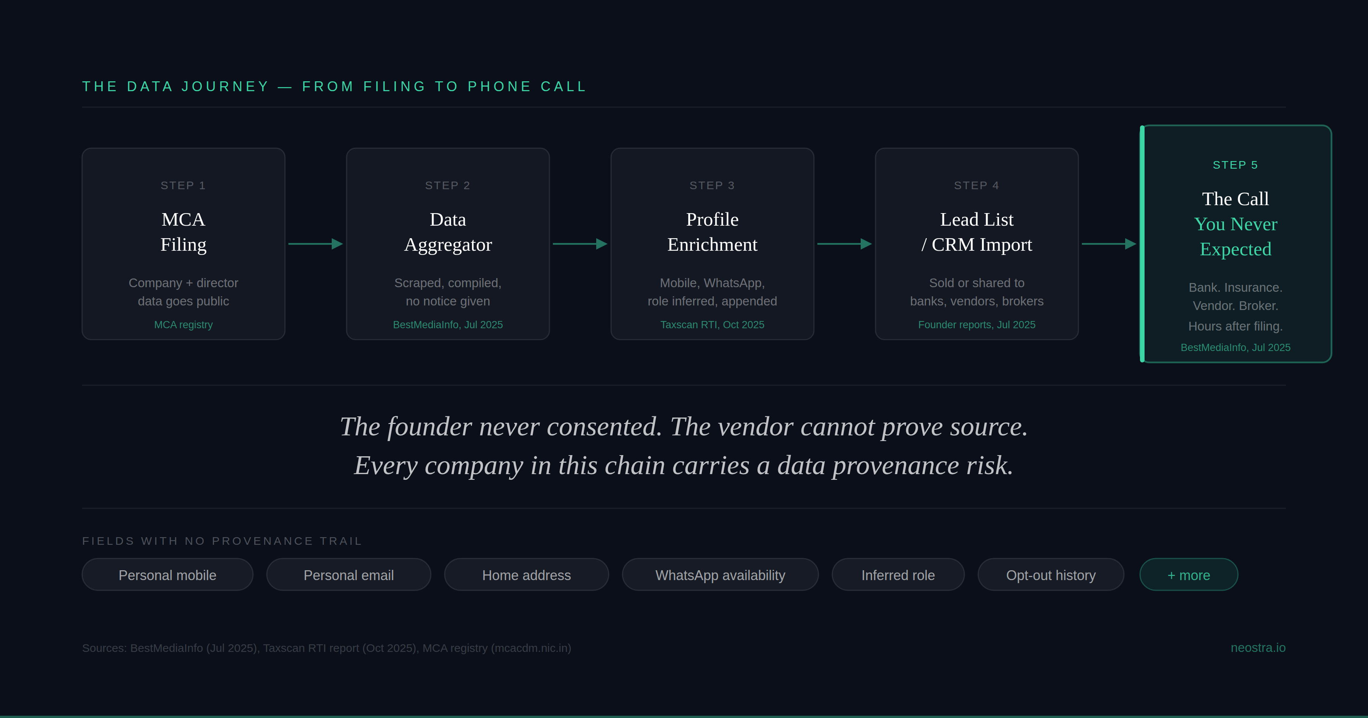Click the MCA registry source label
Viewport: 1368px width, 718px height.
(183, 324)
